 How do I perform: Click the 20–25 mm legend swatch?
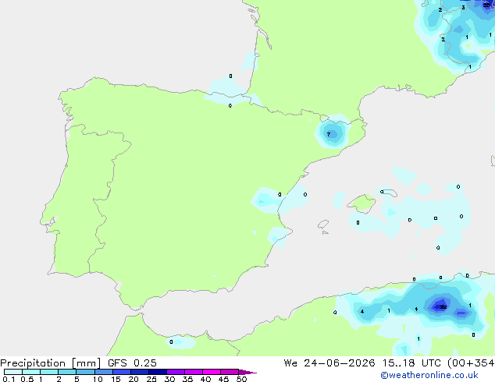[140, 372]
